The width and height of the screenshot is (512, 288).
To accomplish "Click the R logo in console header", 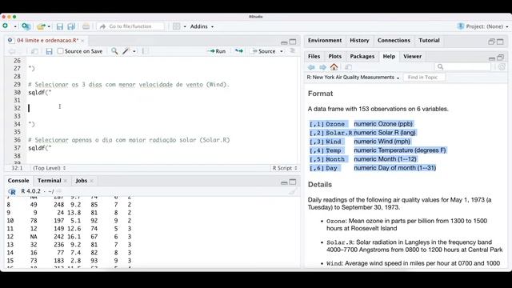I will tap(12, 191).
